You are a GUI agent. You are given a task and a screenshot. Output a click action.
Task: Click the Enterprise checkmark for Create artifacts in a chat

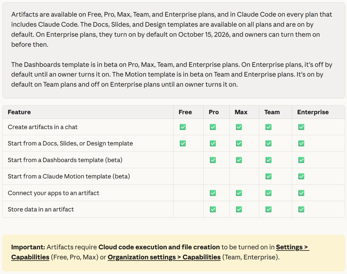coord(301,127)
